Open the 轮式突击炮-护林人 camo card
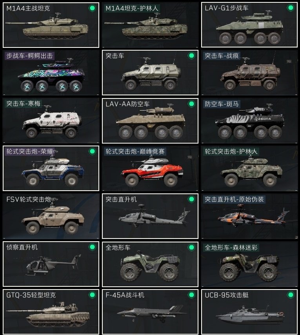The width and height of the screenshot is (300, 335). coord(249,168)
